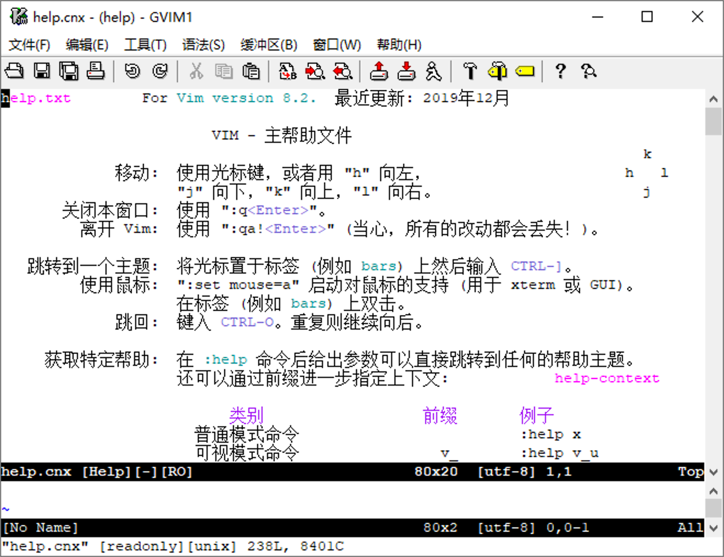Open the 窗口(W) menu
The height and width of the screenshot is (557, 724).
pos(336,44)
